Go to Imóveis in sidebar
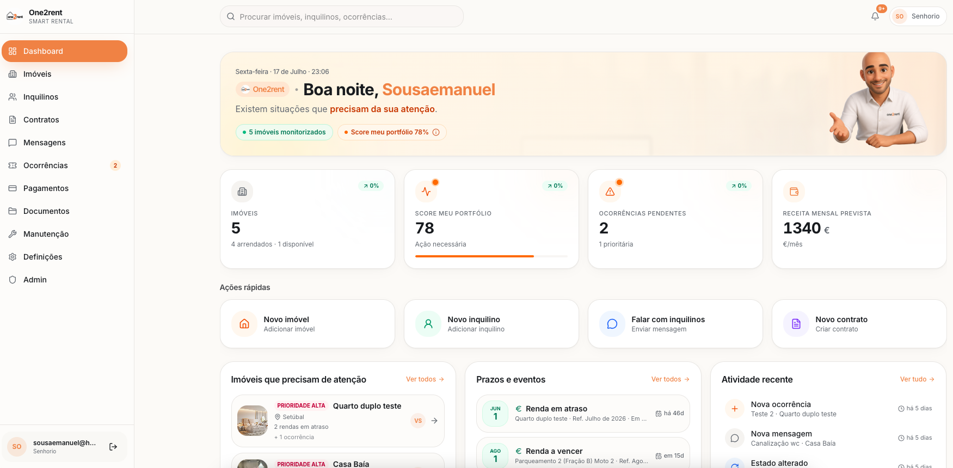 [x=64, y=74]
